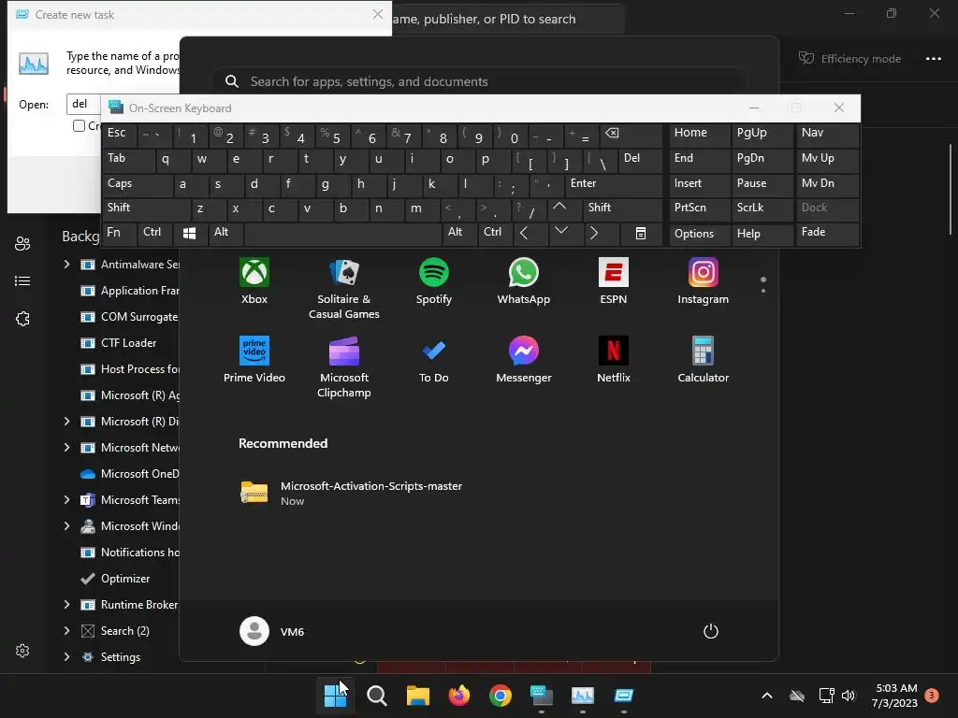Expand Settings process group
Image resolution: width=958 pixels, height=718 pixels.
point(66,657)
